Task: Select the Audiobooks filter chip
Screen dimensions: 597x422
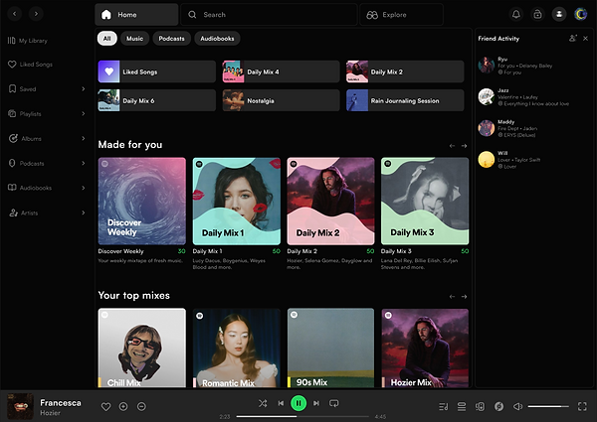Action: (217, 39)
